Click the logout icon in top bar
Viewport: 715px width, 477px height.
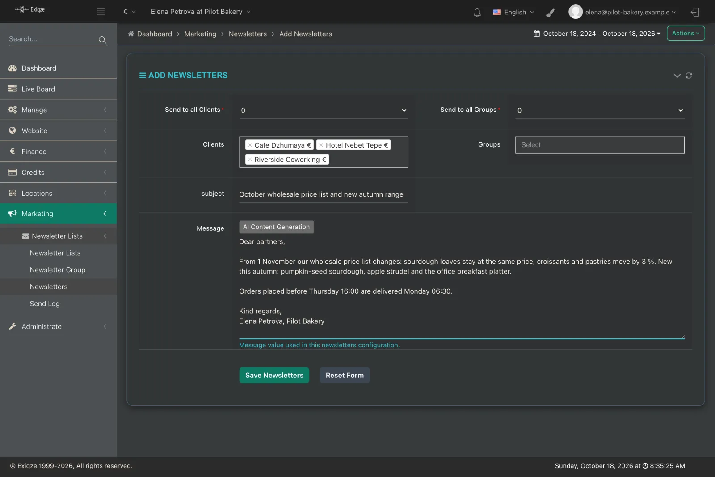pos(695,12)
